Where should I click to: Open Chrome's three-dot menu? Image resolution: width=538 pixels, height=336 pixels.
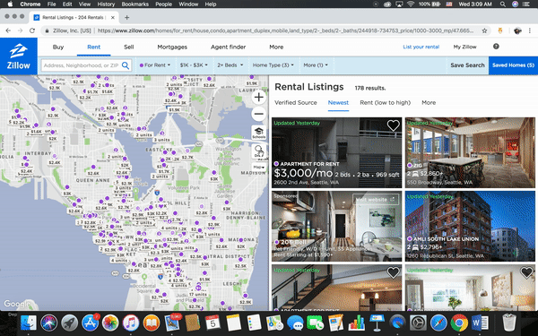coord(530,30)
